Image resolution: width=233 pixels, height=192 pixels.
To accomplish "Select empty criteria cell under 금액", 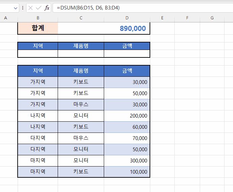I will click(x=127, y=54).
